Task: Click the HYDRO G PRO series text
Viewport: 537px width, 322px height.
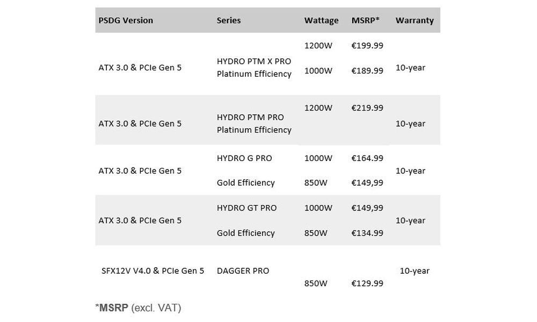Action: pyautogui.click(x=244, y=158)
